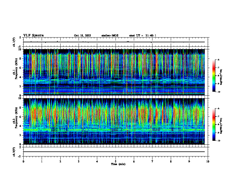Click the "4" kHz tick of ch.2 panel
Image resolution: width=234 pixels, height=181 pixels.
pos(21,126)
